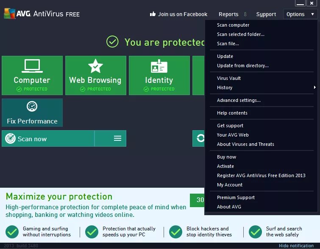Click the Reports count number 8
320x249 pixels.
coord(245,14)
